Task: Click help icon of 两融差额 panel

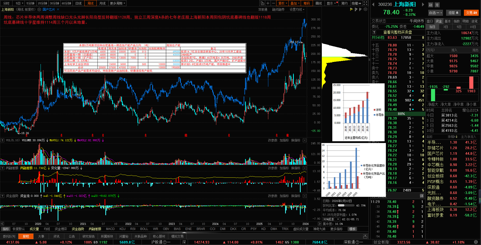Action: tap(2, 168)
